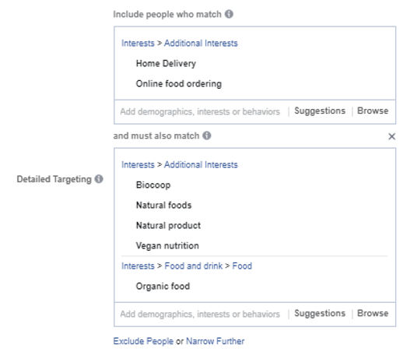This screenshot has width=403, height=352.
Task: Select the Online food ordering interest
Action: (x=179, y=84)
